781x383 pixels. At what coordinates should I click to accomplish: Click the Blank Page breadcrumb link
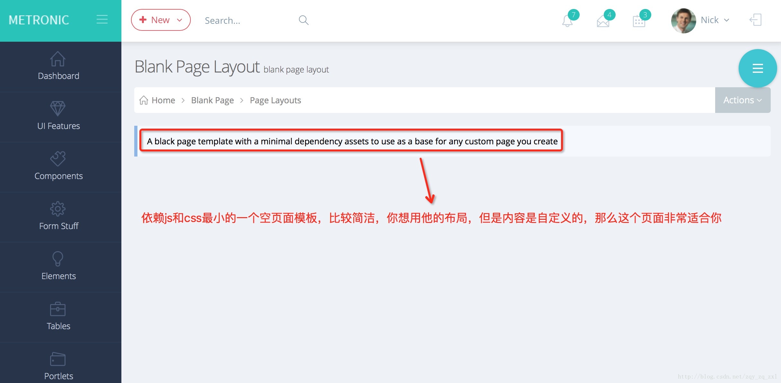click(x=212, y=100)
